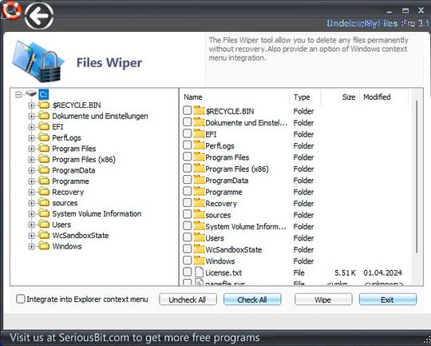
Task: Click WcSandboxState folder icon in tree
Action: [x=44, y=236]
